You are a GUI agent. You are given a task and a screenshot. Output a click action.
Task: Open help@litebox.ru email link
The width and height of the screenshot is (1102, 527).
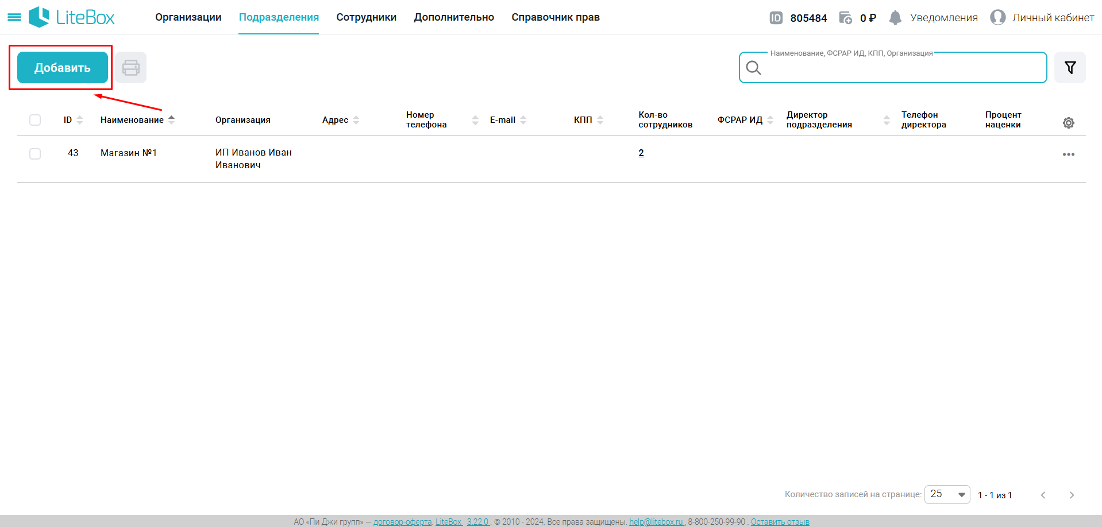(656, 522)
